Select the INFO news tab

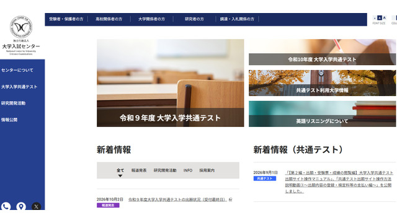tap(188, 170)
